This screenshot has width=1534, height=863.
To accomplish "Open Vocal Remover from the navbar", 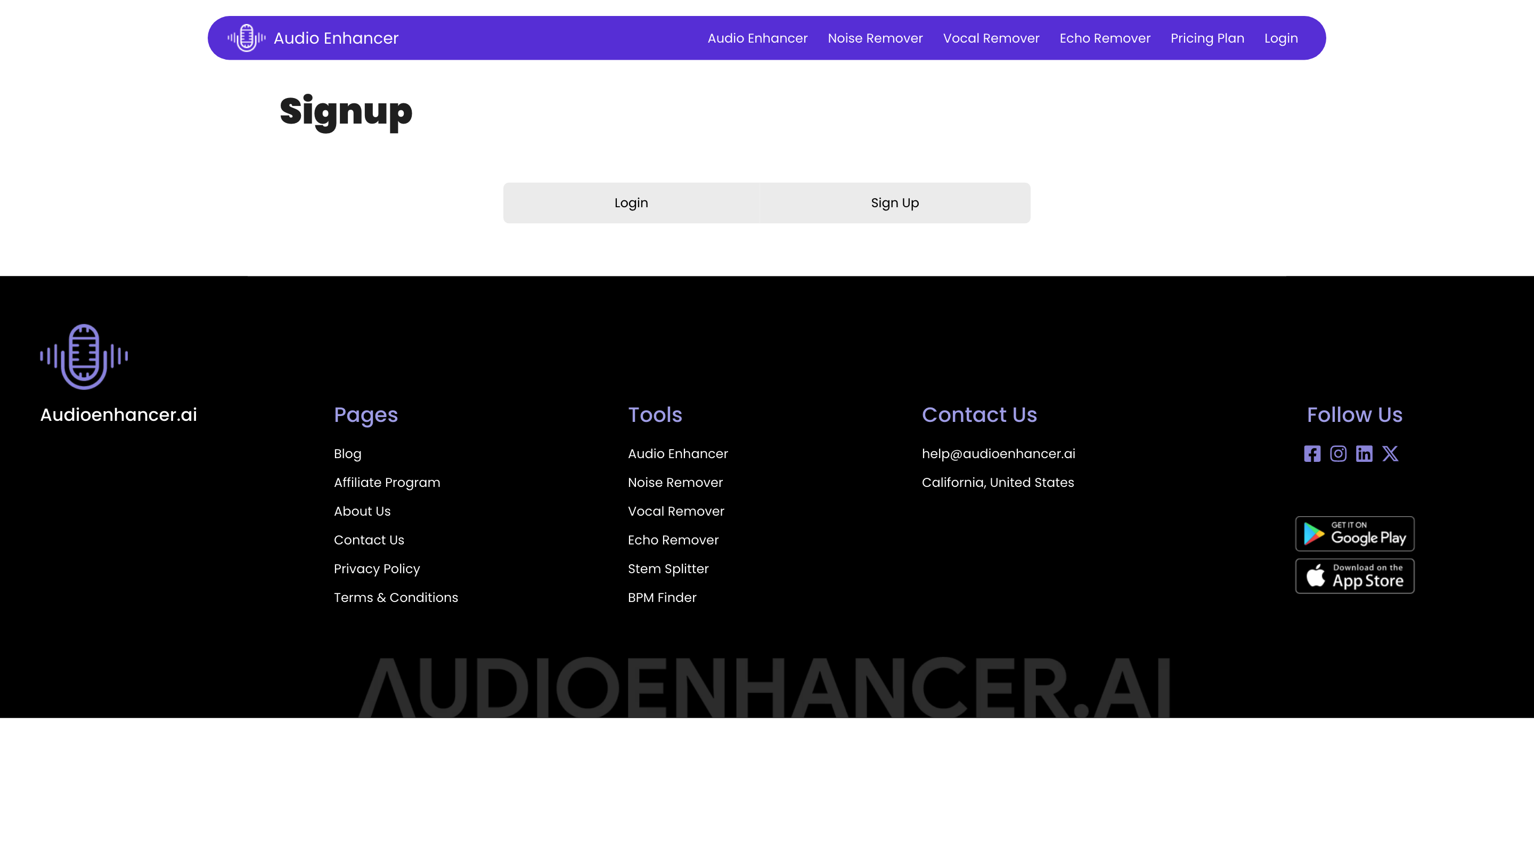I will click(991, 37).
